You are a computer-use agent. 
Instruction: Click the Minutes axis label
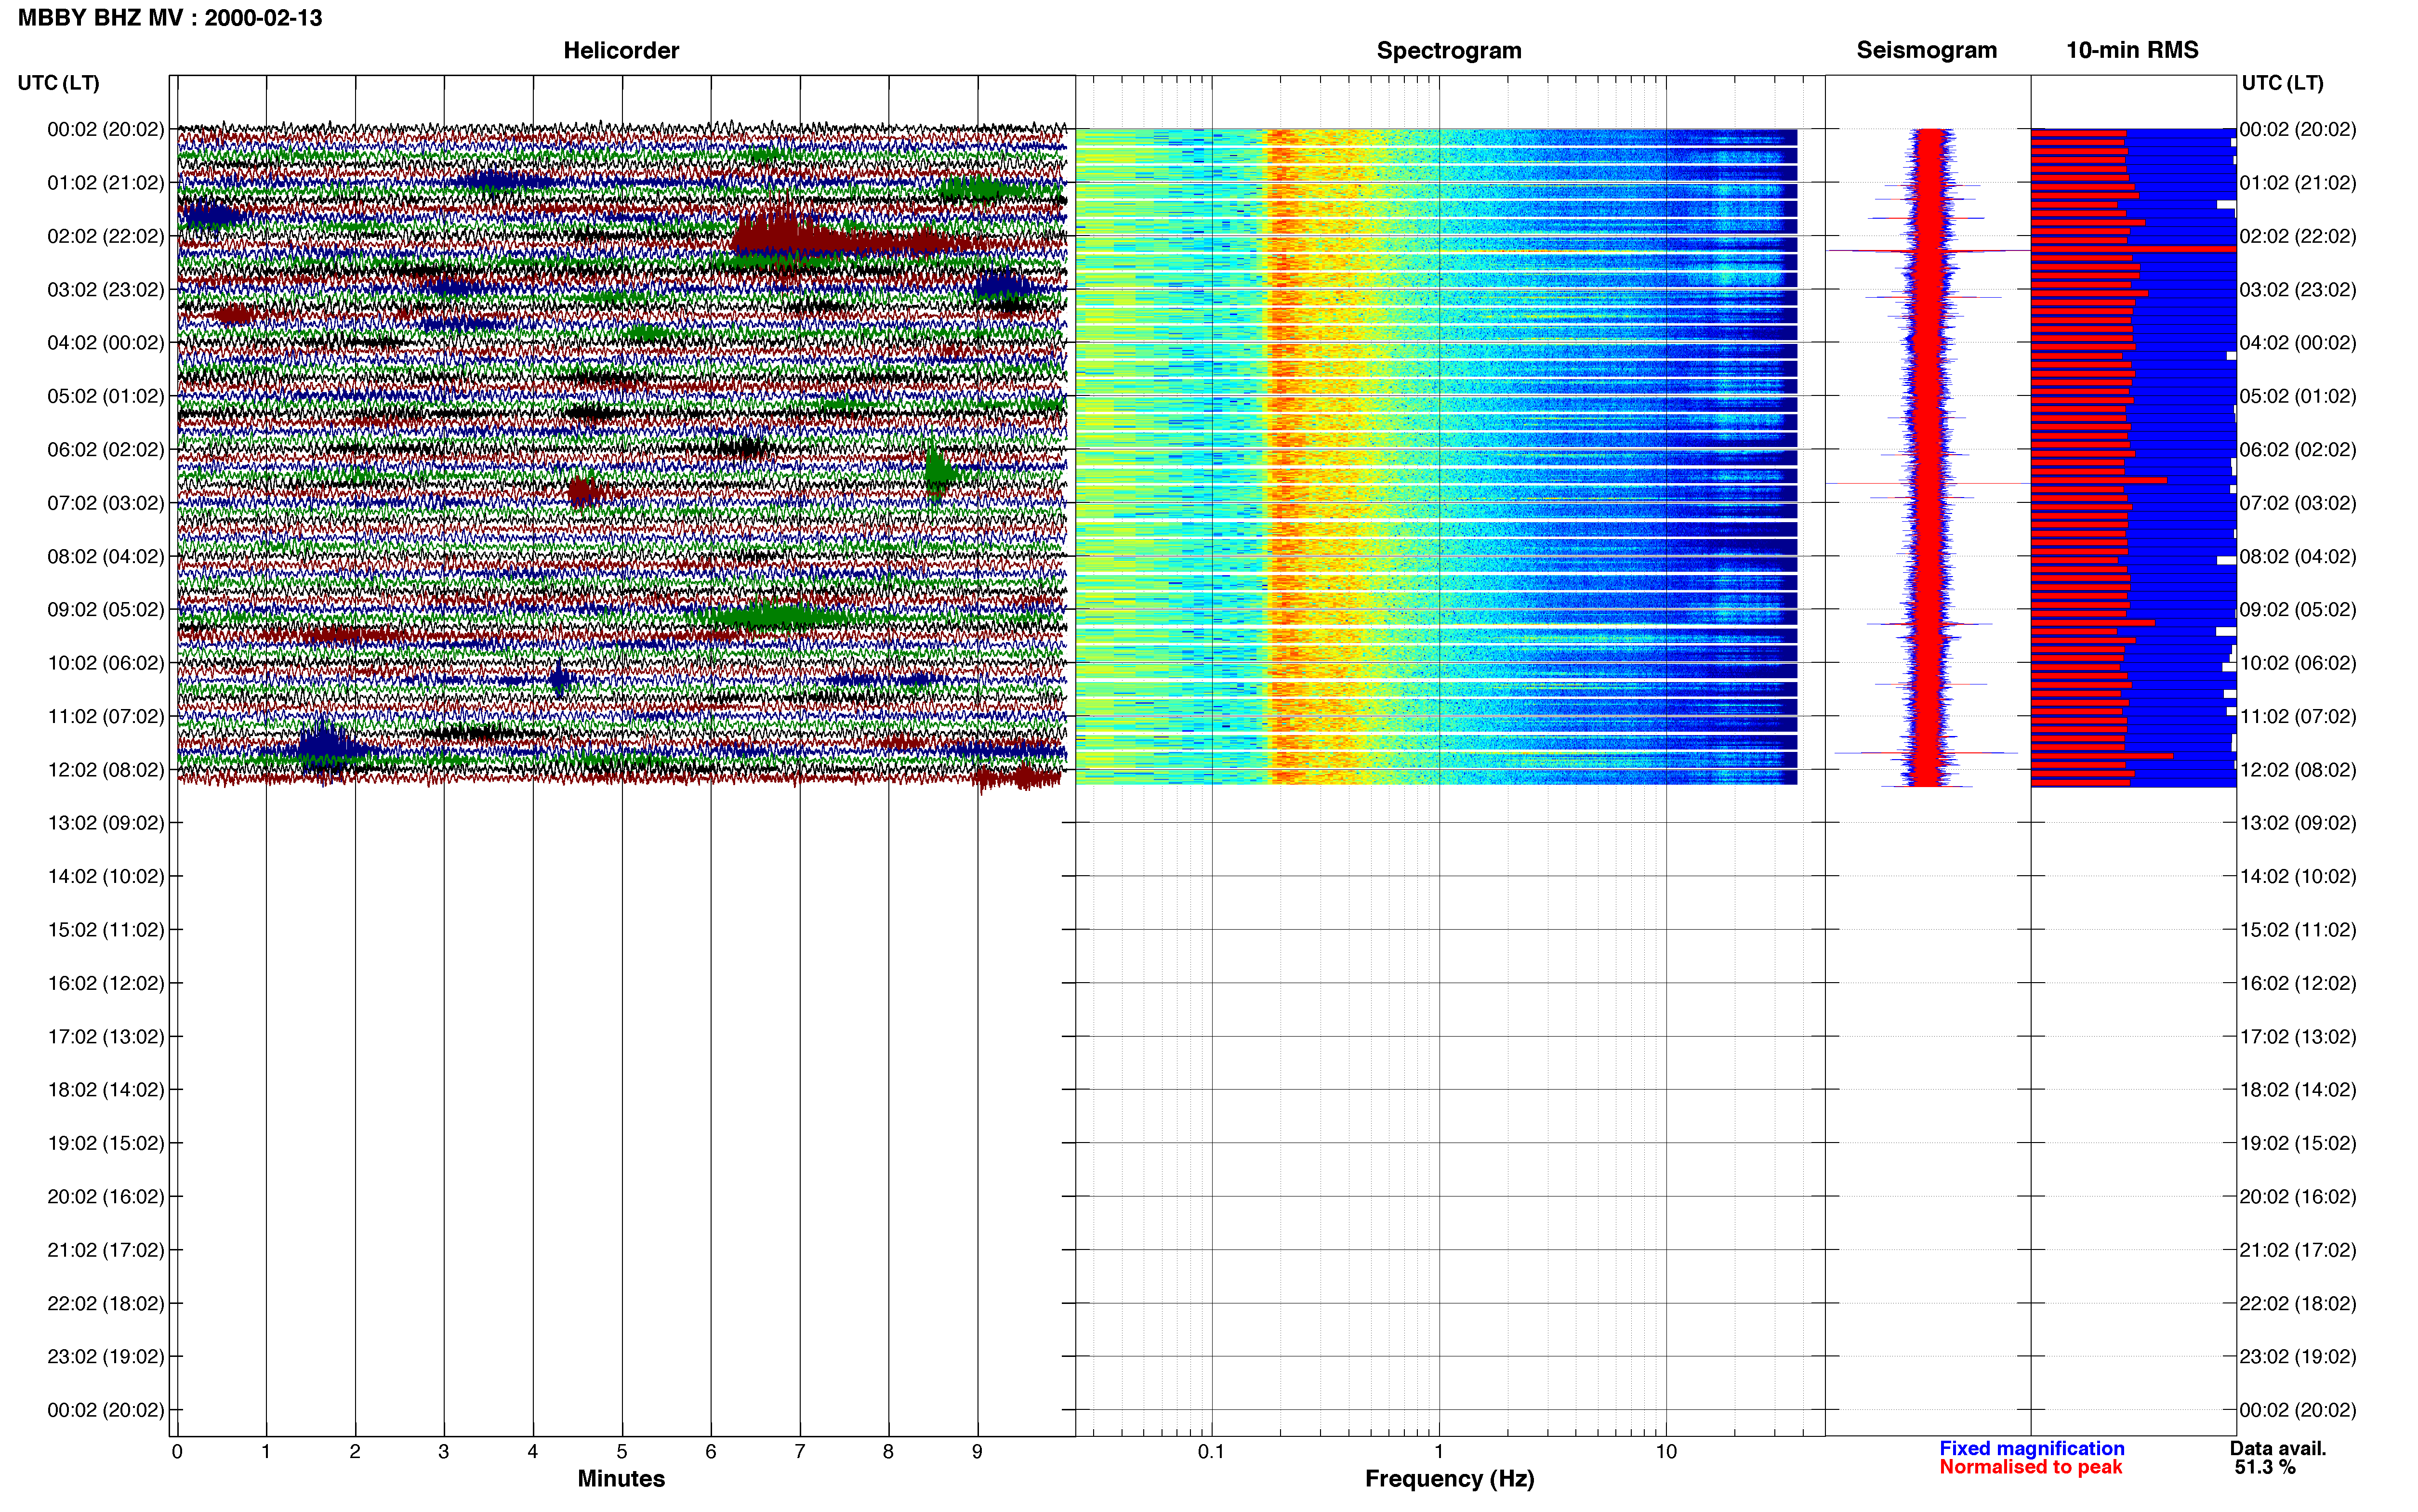click(621, 1478)
